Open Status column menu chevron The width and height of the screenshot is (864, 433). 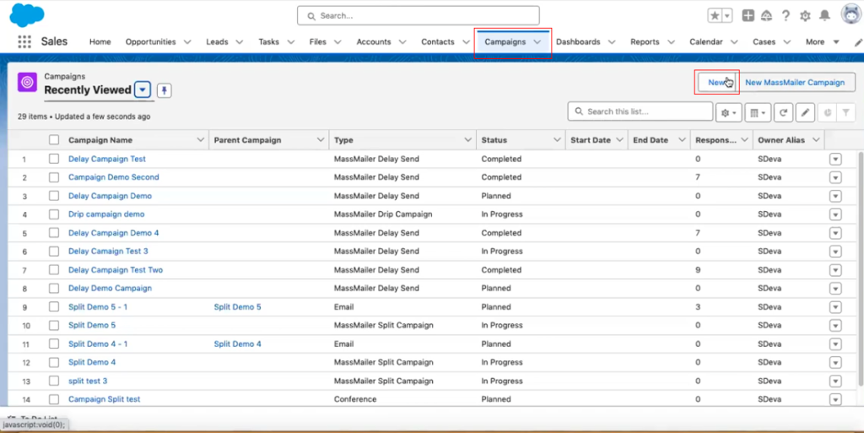click(557, 140)
